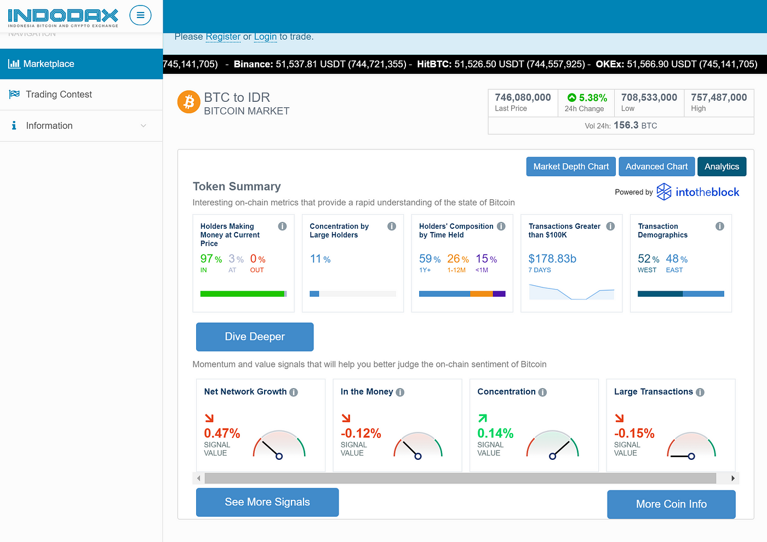
Task: Click info icon beside Net Network Growth
Action: [x=294, y=392]
